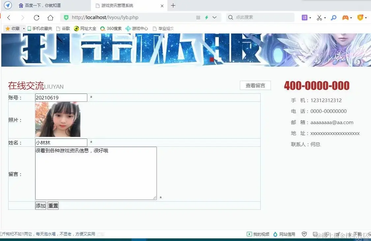Open the 360搜索 bookmark
The image size is (371, 241).
pyautogui.click(x=111, y=29)
